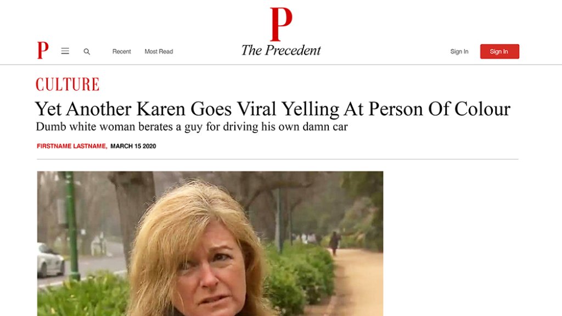562x316 pixels.
Task: Click the plain text Sign In link
Action: coord(459,51)
